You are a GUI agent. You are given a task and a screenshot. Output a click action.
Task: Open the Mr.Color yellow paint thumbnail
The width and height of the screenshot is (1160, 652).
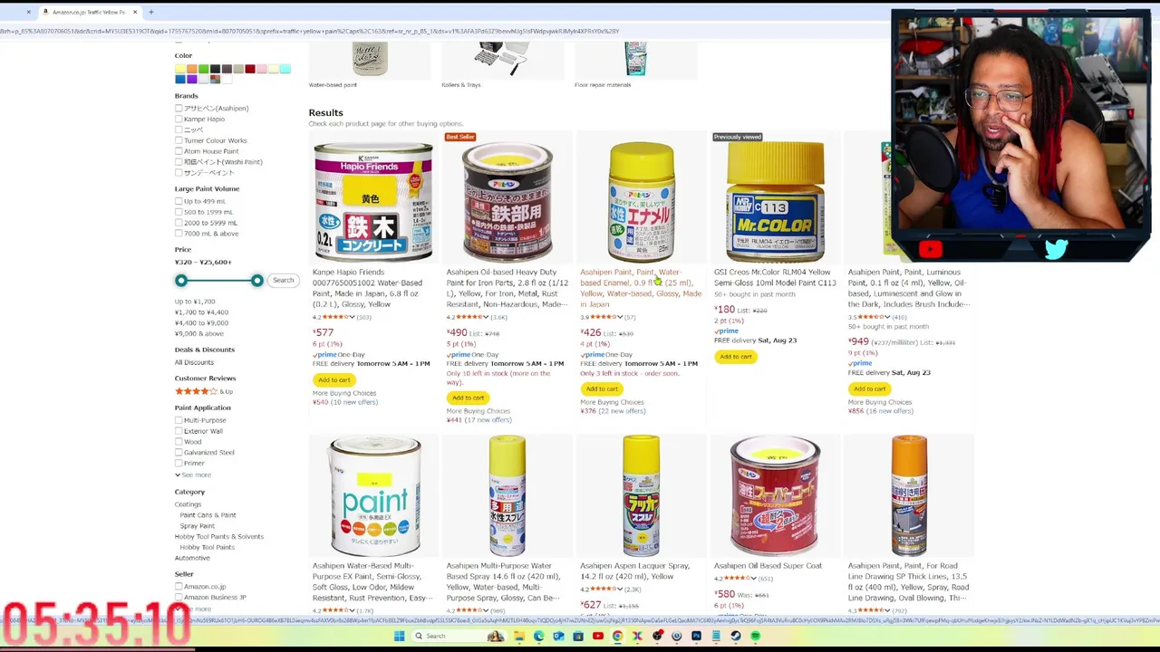pyautogui.click(x=775, y=202)
